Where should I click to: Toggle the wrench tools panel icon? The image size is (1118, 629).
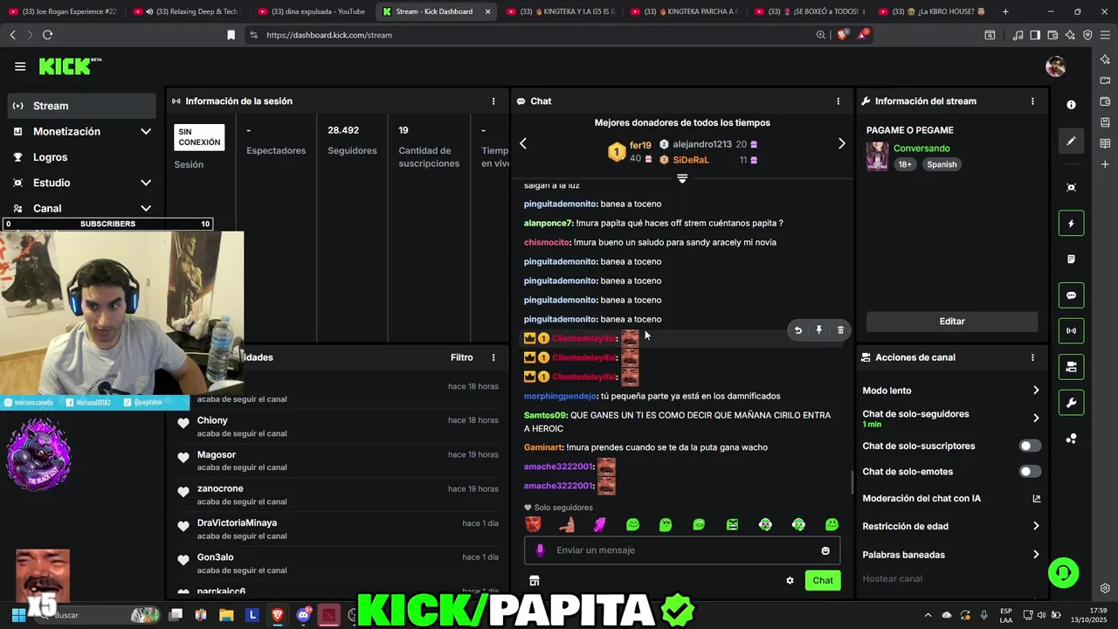(x=1072, y=403)
